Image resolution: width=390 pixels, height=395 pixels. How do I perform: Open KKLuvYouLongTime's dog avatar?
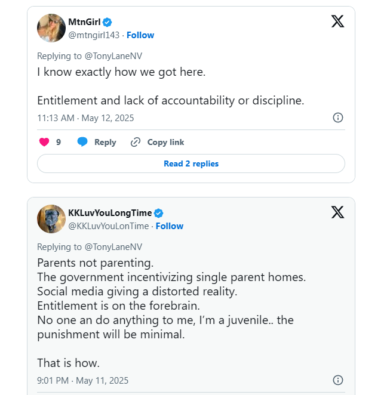tap(51, 219)
